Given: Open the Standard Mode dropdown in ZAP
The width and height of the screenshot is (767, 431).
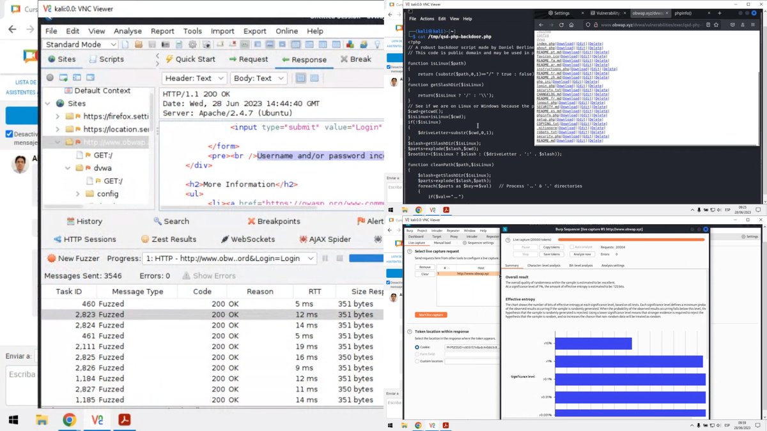Looking at the screenshot, I should click(81, 45).
